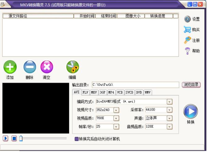Play the preview video

tap(6, 138)
